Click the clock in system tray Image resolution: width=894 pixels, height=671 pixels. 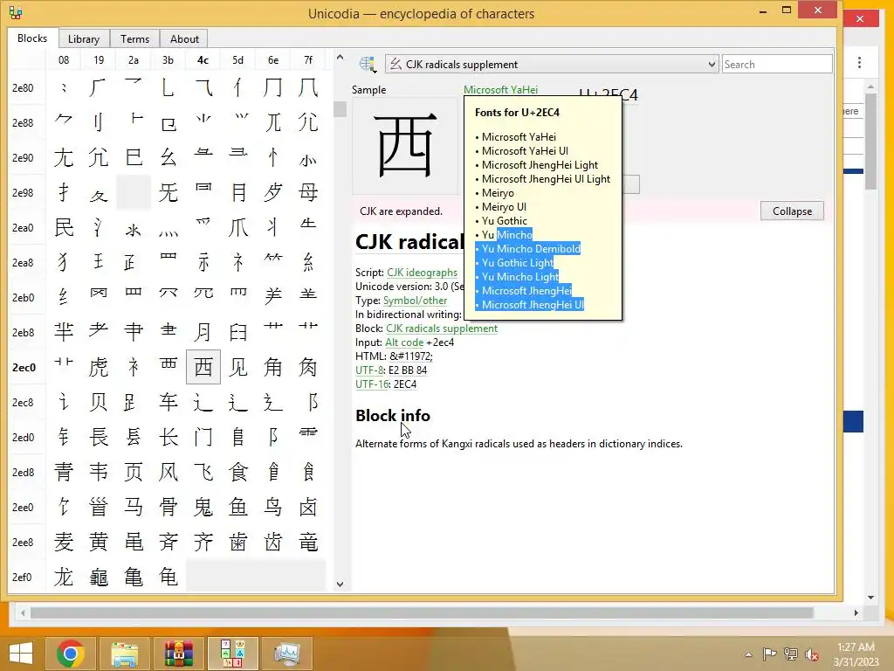pos(856,654)
